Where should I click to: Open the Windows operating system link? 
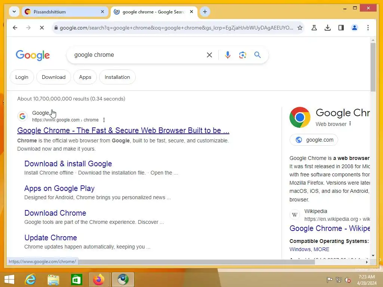pyautogui.click(x=300, y=249)
